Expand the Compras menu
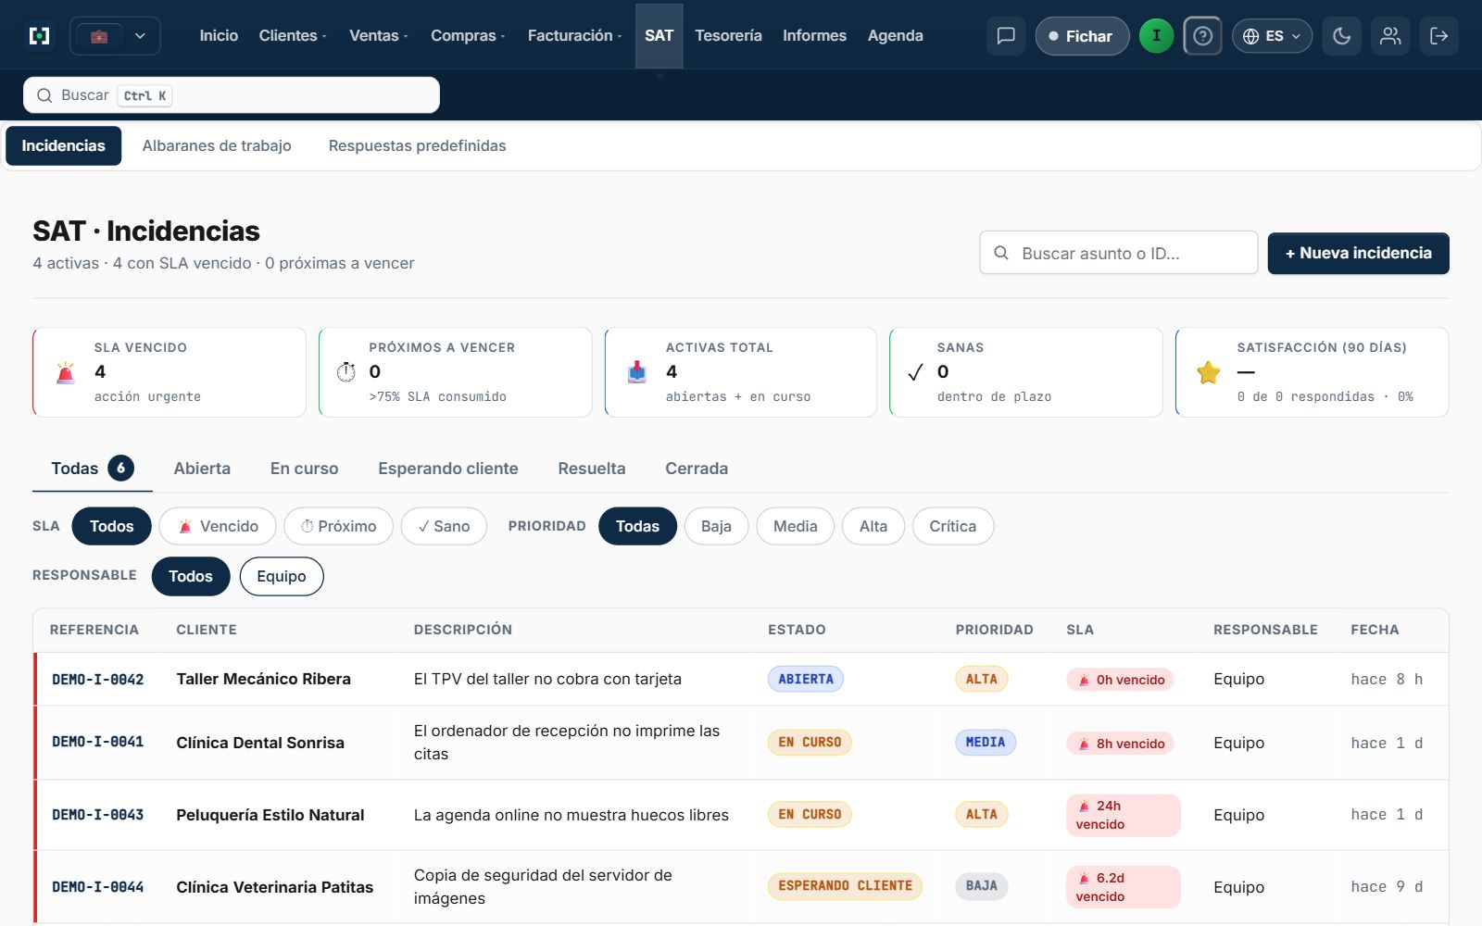The height and width of the screenshot is (926, 1482). 468,35
